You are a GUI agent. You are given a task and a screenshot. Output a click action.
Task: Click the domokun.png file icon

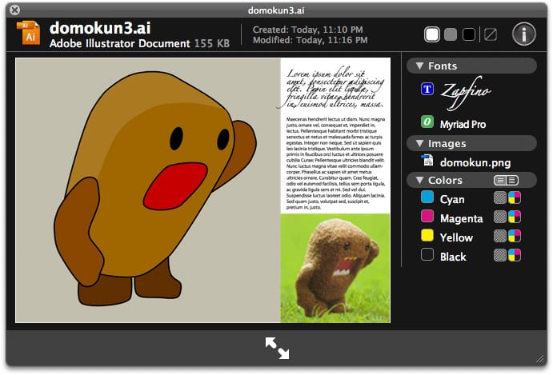[x=428, y=161]
